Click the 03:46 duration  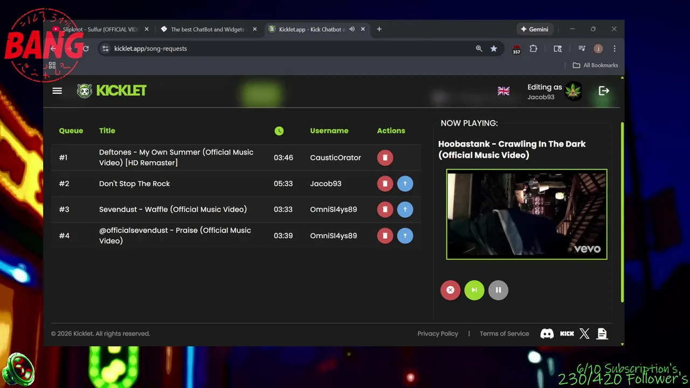click(x=283, y=157)
